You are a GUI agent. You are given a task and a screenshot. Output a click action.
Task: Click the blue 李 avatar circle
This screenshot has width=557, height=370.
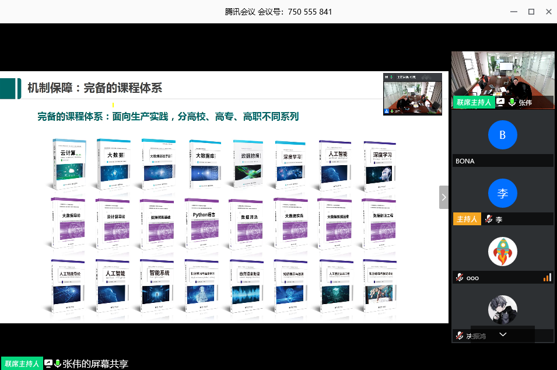(502, 194)
